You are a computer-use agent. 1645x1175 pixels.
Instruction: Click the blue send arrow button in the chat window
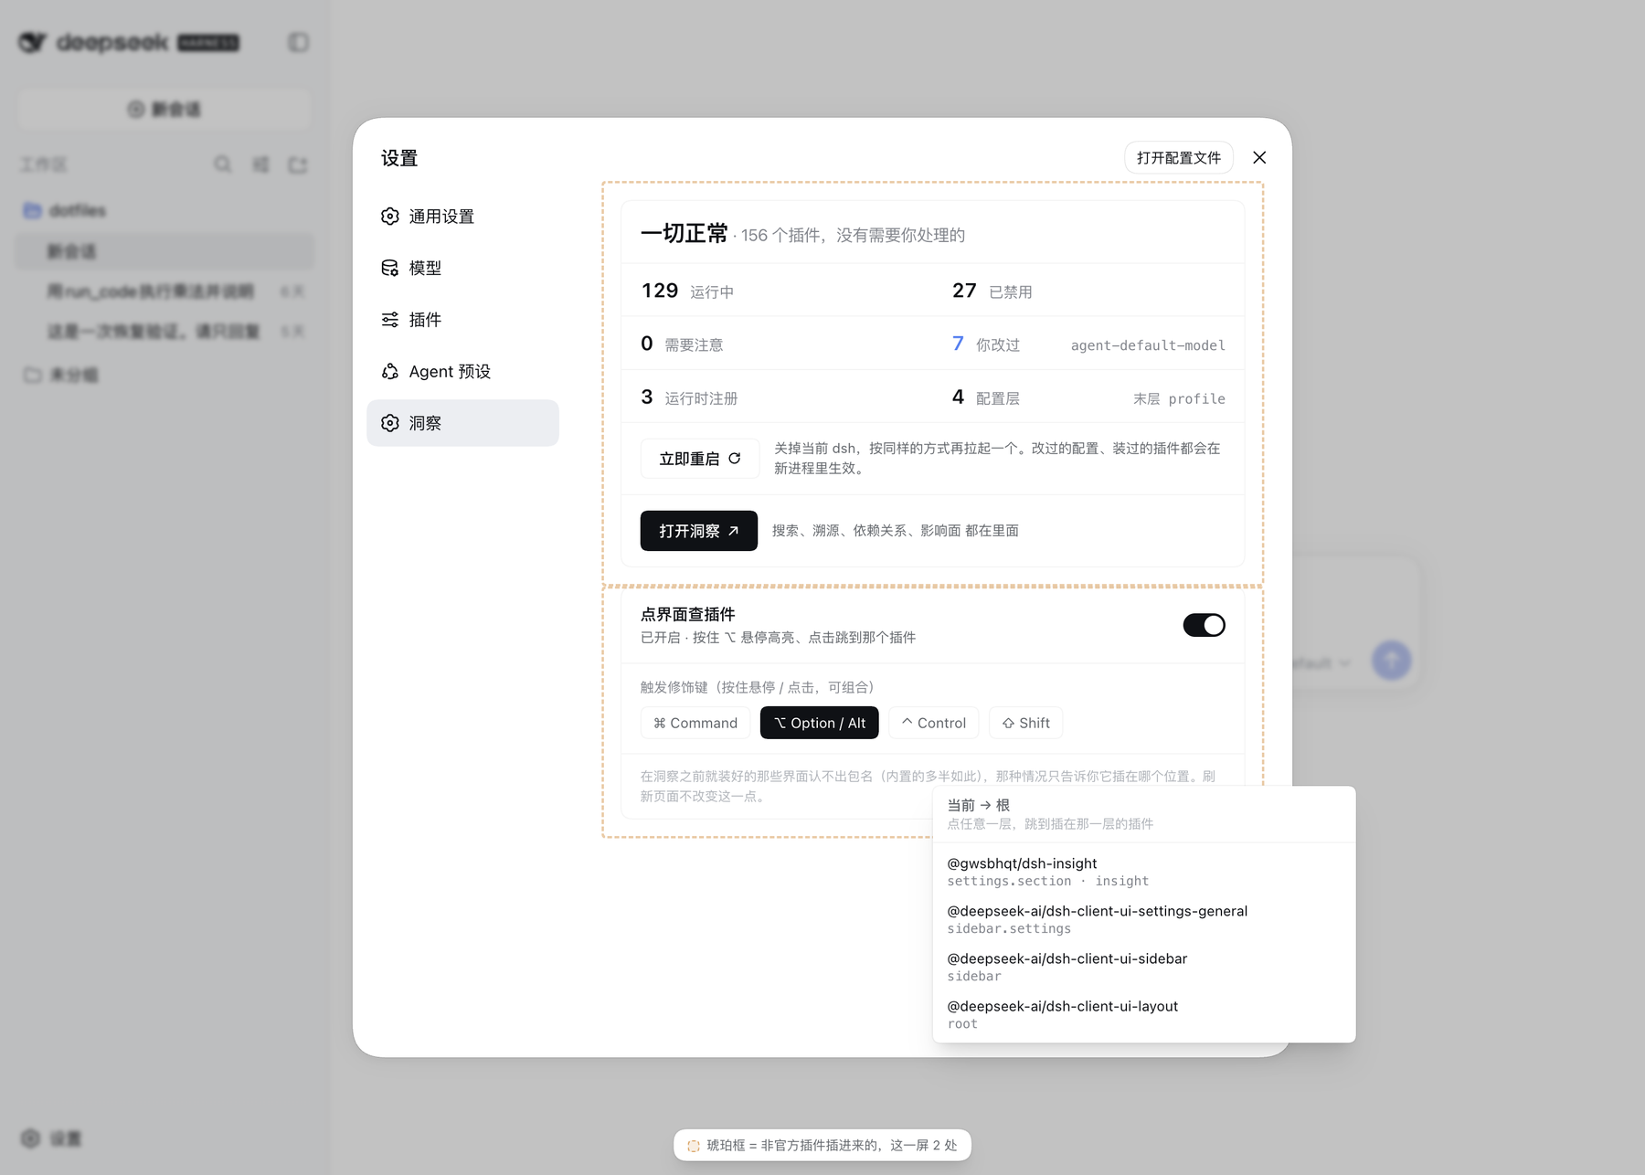(x=1391, y=660)
